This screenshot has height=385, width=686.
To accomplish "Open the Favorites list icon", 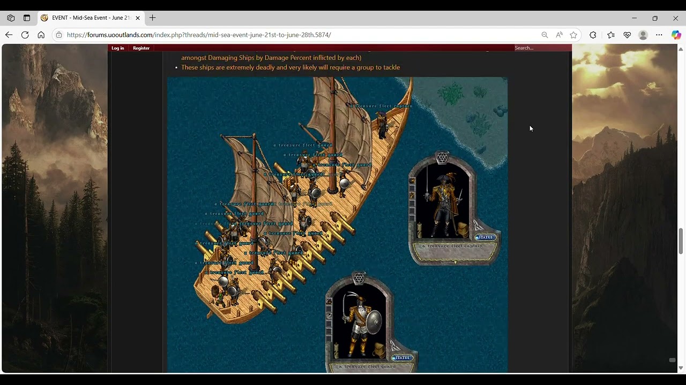I will 611,35.
